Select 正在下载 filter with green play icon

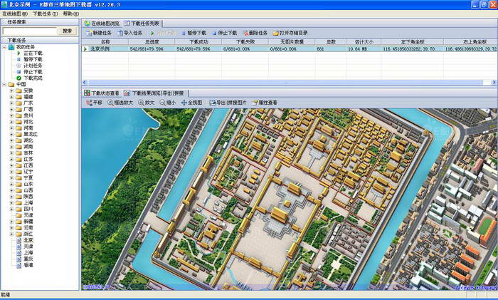coord(30,53)
